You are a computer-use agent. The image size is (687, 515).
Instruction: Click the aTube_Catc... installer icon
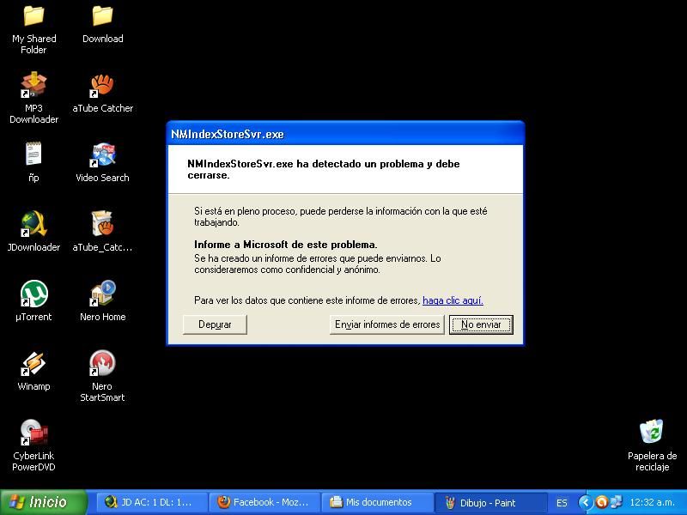pyautogui.click(x=102, y=231)
